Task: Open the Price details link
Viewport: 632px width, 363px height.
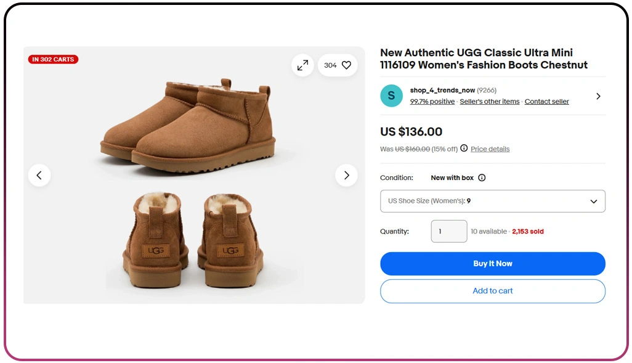Action: 490,149
